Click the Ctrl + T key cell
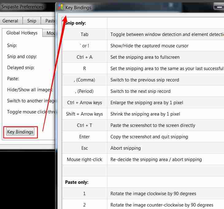 click(x=85, y=125)
